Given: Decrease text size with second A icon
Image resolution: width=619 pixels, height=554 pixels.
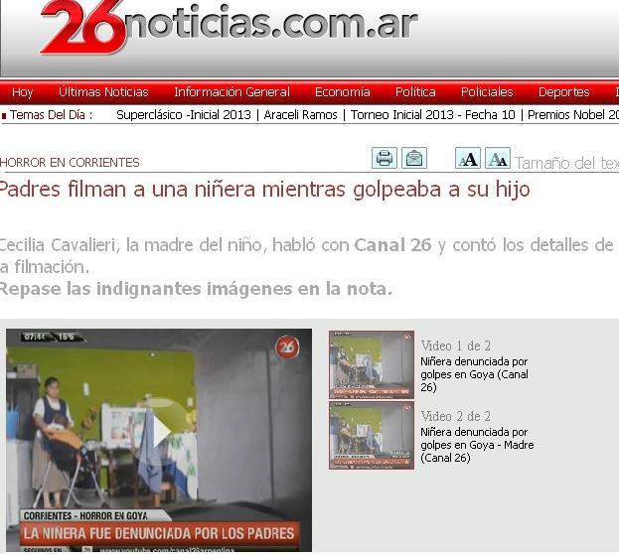Looking at the screenshot, I should coord(497,159).
